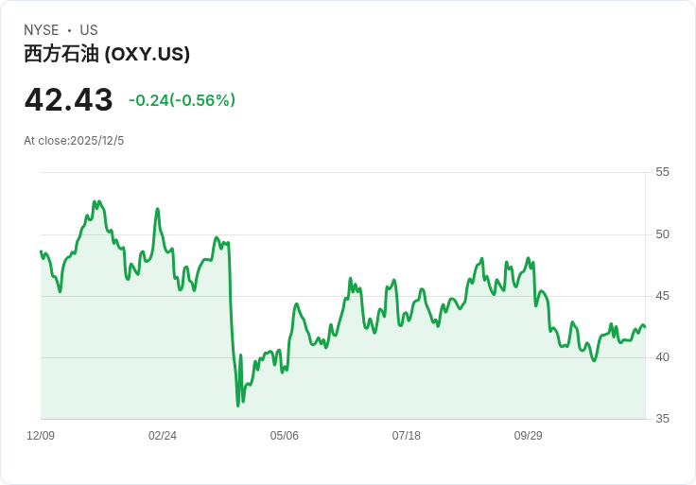Click the 02/24 date on x-axis
This screenshot has height=485, width=696.
(163, 435)
